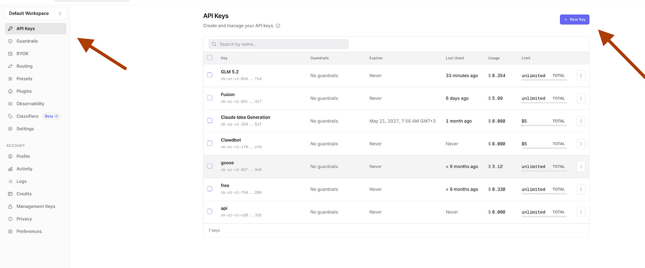Viewport: 645px width, 268px height.
Task: Open the three-dot menu for Fusion key
Action: (x=581, y=98)
